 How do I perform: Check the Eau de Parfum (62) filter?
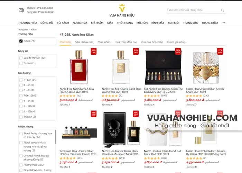tap(21, 58)
